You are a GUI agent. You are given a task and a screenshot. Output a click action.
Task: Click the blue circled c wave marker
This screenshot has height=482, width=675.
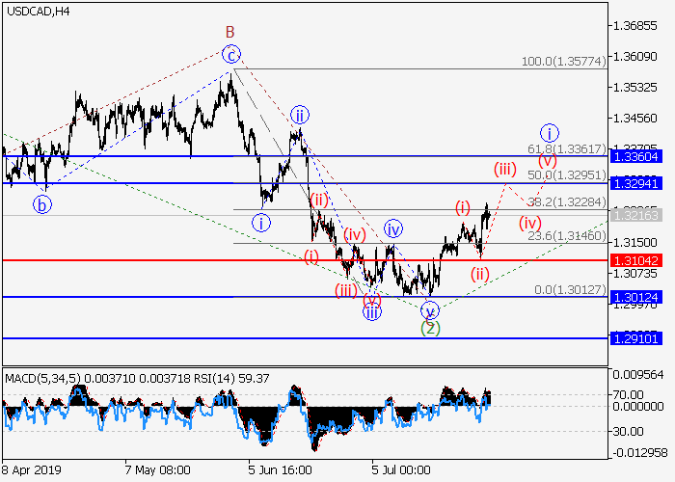point(230,54)
